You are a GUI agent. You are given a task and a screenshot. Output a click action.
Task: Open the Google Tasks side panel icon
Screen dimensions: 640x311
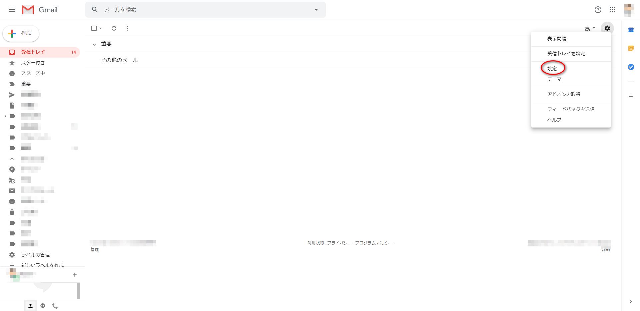coord(631,67)
